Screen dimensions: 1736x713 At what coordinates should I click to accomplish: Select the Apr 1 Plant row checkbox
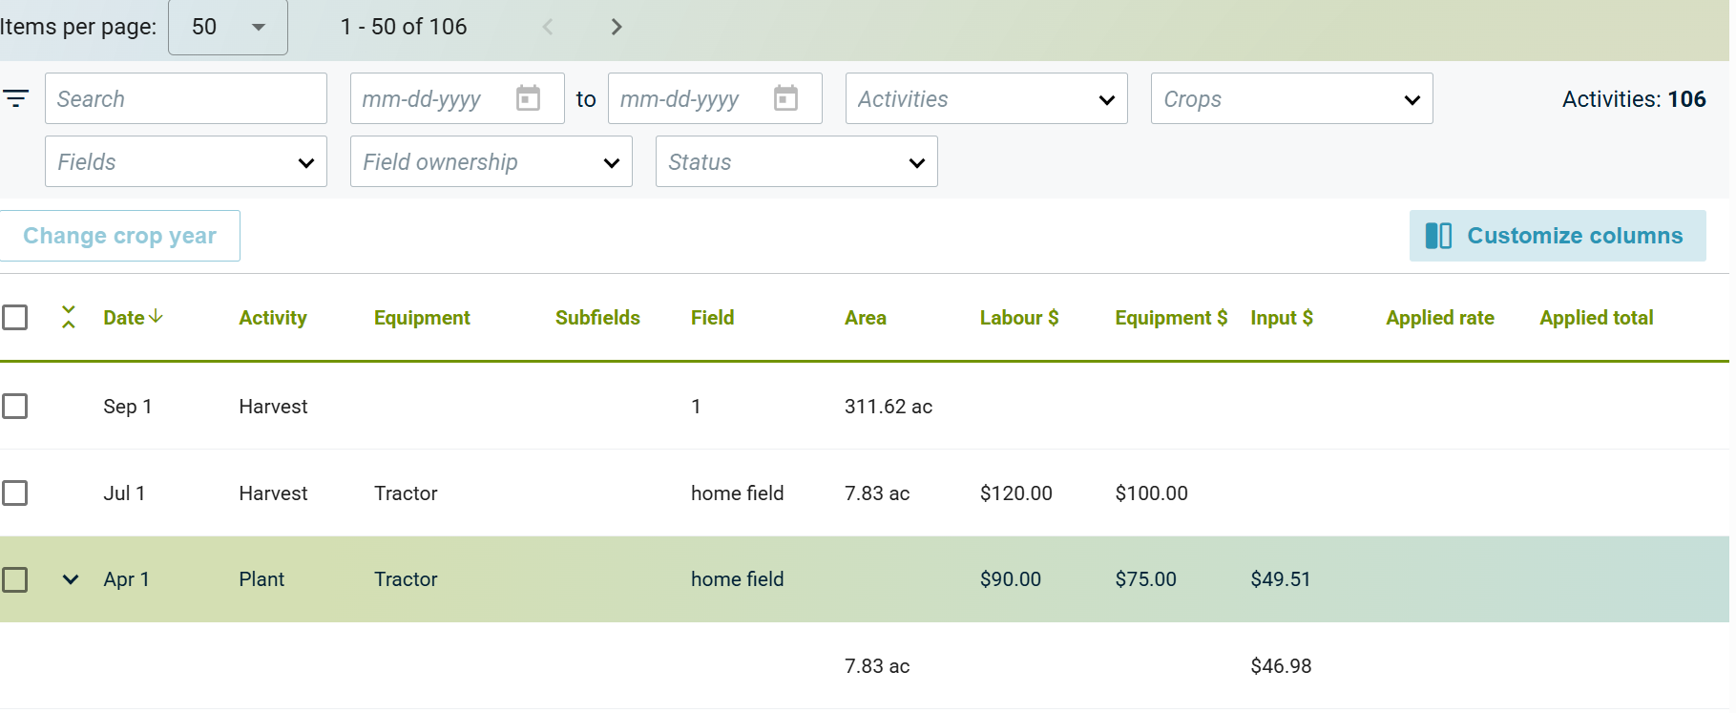(x=15, y=579)
